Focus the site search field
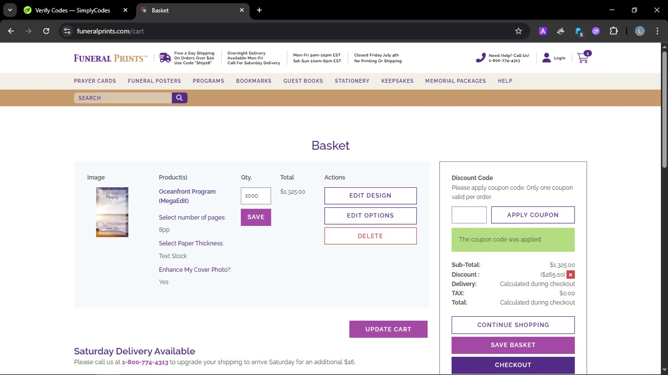668x375 pixels. tap(123, 98)
